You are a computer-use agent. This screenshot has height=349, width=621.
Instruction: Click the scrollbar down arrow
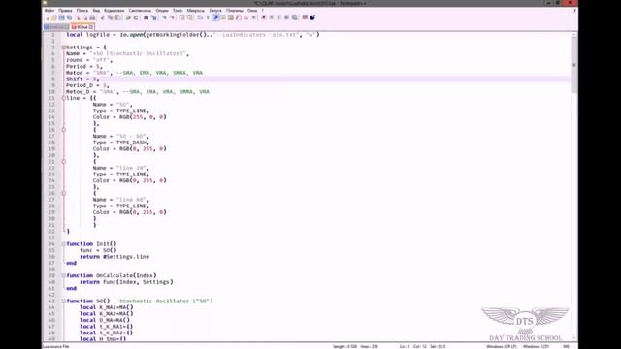(x=573, y=338)
